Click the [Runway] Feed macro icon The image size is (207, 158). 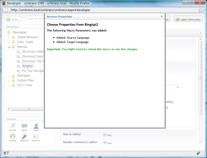(x=18, y=56)
